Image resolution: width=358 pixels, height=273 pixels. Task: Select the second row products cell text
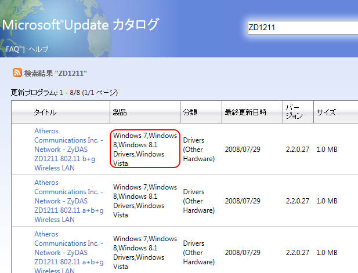click(145, 201)
